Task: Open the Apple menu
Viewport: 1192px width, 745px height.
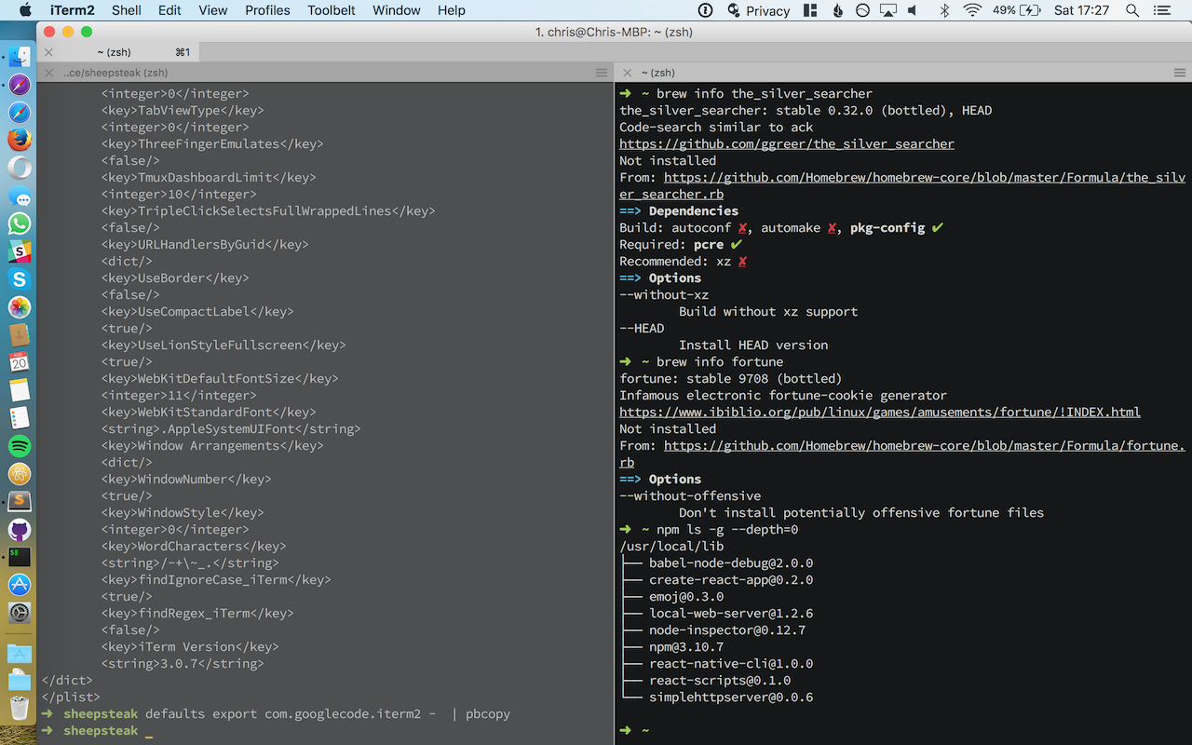Action: pyautogui.click(x=25, y=10)
